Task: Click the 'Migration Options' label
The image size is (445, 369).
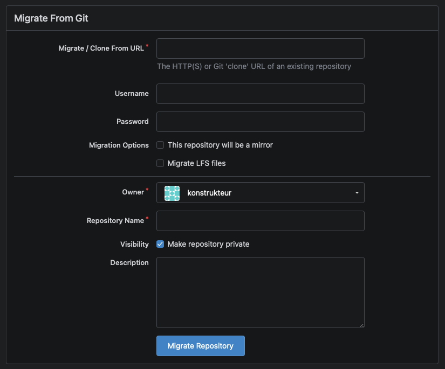Action: coord(119,145)
